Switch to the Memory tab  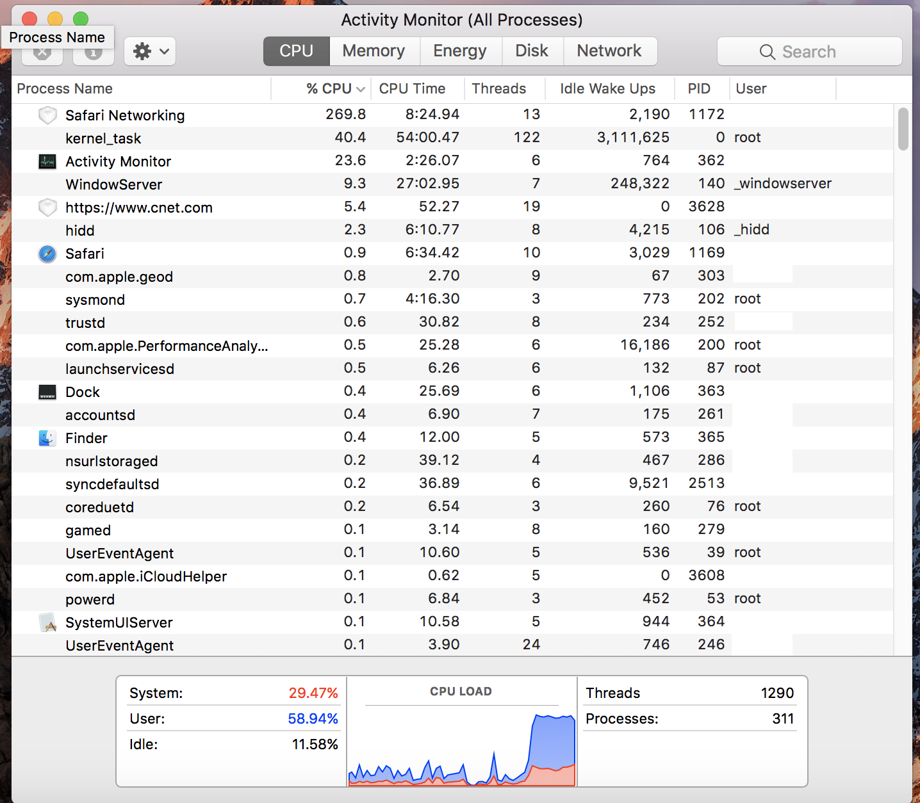tap(374, 51)
